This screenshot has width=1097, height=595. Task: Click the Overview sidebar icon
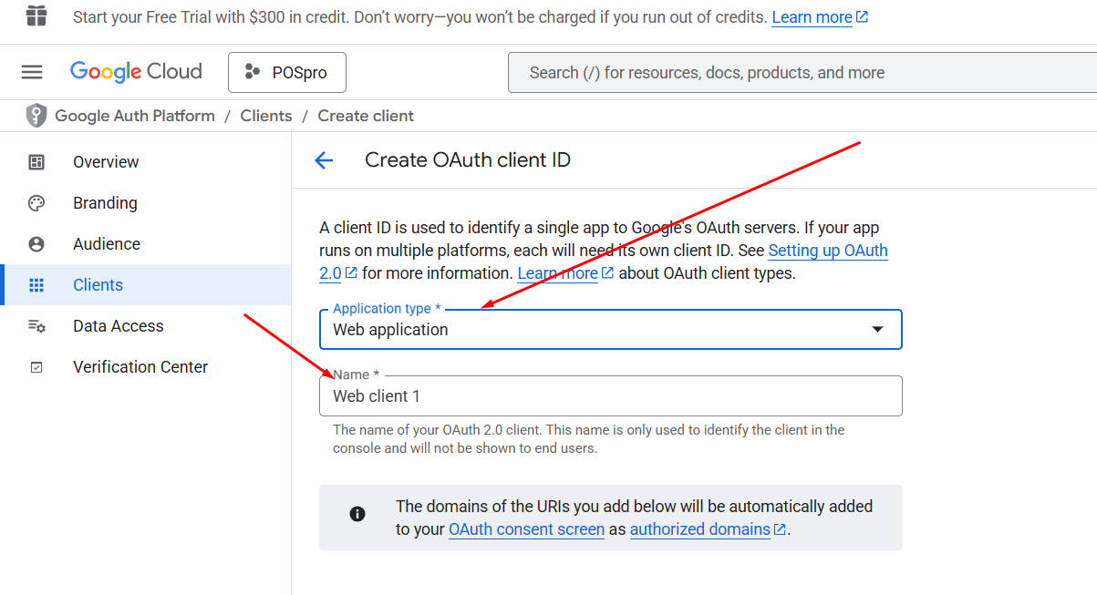[36, 162]
